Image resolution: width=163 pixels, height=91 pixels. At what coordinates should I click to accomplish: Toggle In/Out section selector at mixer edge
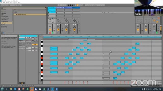click(x=161, y=25)
